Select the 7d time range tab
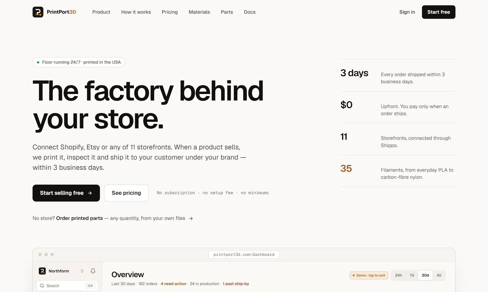This screenshot has height=292, width=488. [x=412, y=275]
